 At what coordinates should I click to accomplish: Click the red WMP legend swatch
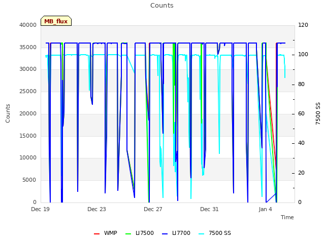tap(96, 233)
